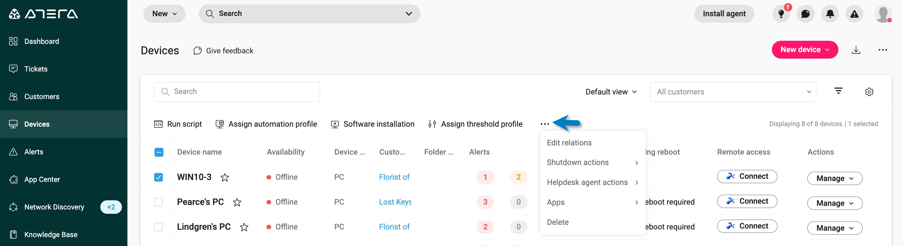
Task: Uncheck the WIN10-3 row checkbox
Action: (x=159, y=177)
